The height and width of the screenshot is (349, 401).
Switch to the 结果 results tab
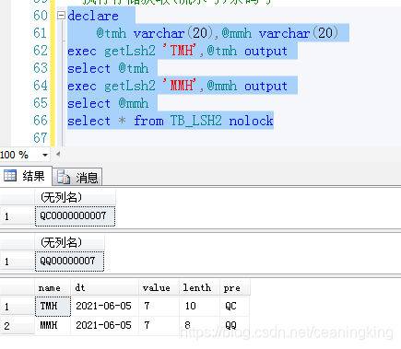(26, 176)
